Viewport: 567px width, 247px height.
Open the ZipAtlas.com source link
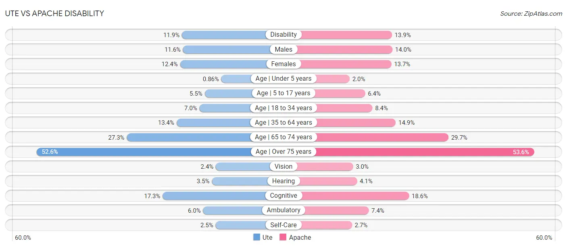coord(531,14)
